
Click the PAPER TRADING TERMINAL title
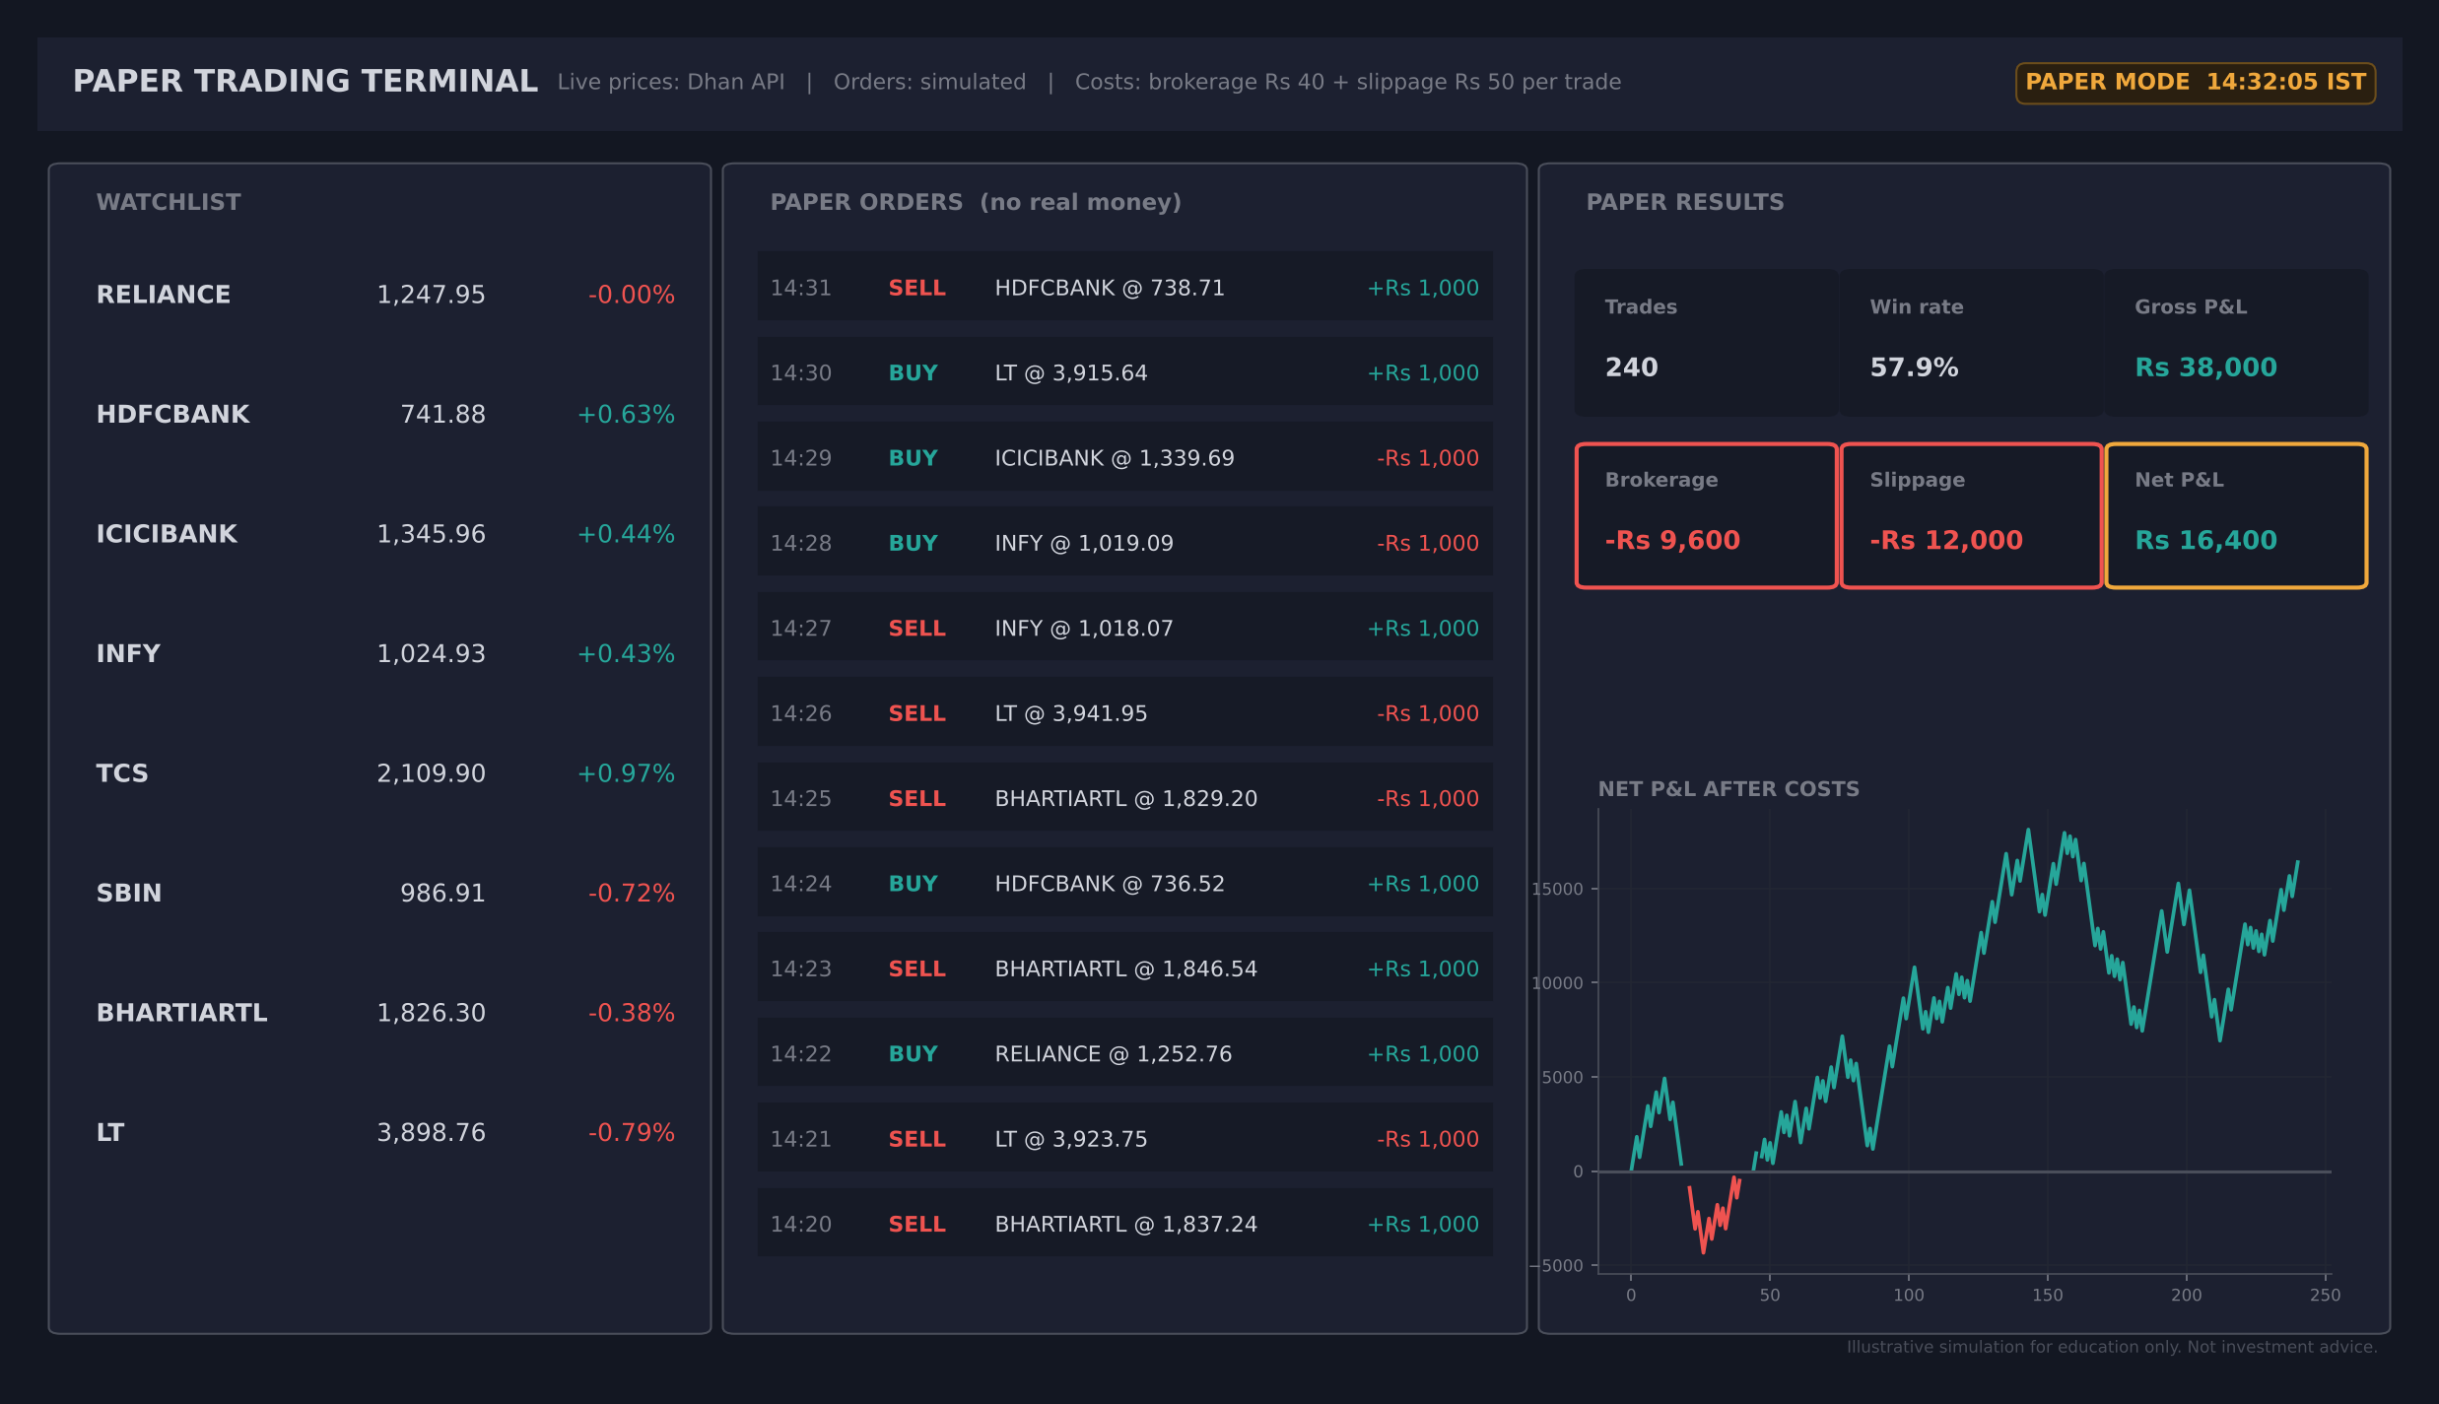coord(305,81)
